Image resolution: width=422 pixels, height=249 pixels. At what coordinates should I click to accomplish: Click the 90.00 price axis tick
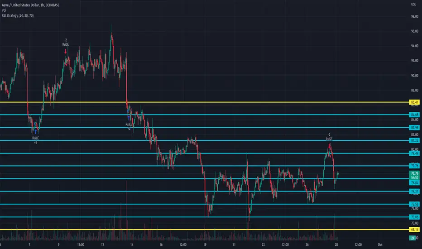414,76
